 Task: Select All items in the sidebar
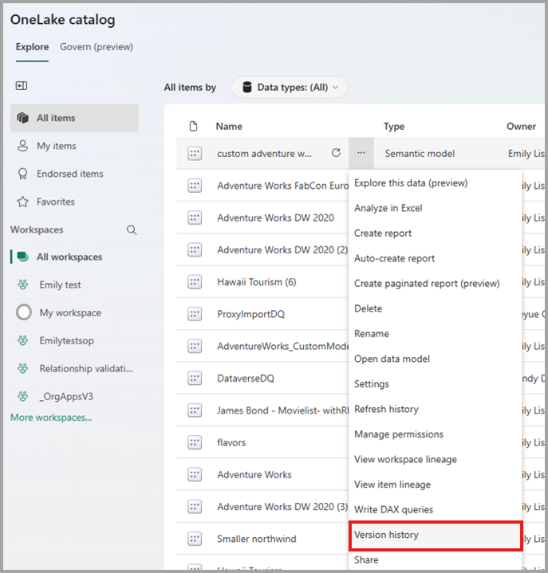[75, 118]
